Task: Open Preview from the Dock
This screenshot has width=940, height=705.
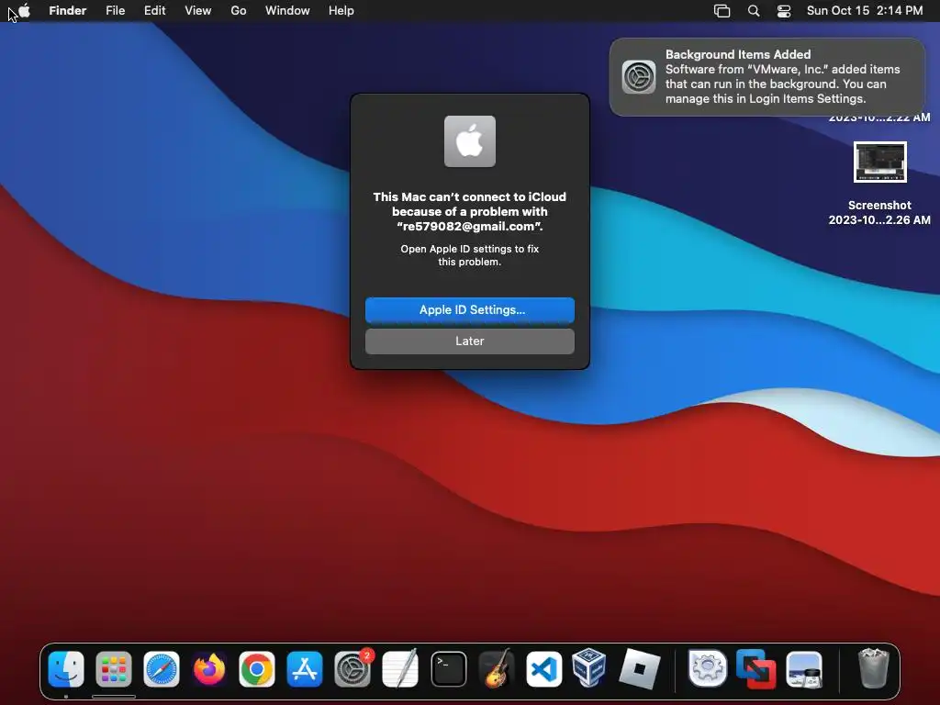Action: coord(804,669)
